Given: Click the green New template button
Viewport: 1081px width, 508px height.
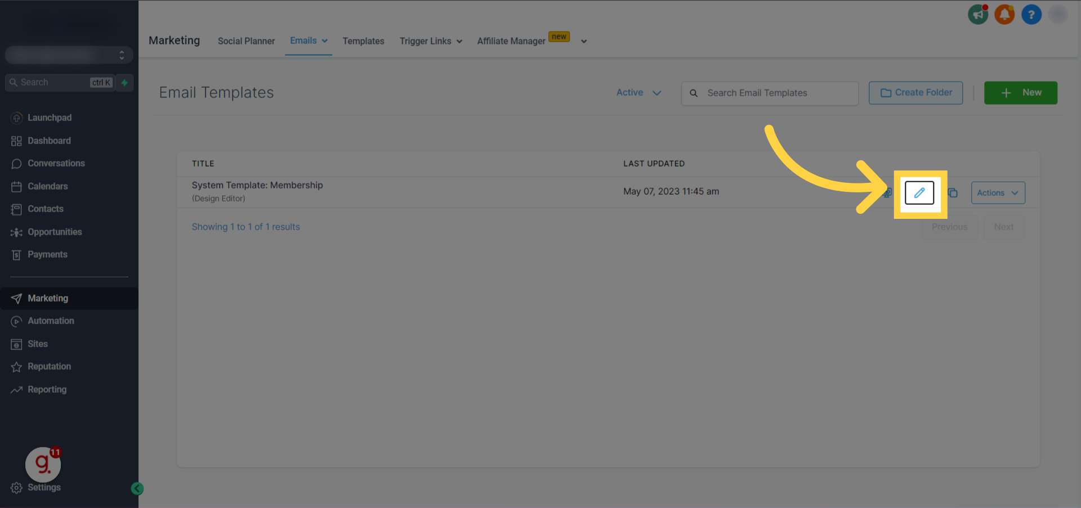Looking at the screenshot, I should tap(1021, 93).
